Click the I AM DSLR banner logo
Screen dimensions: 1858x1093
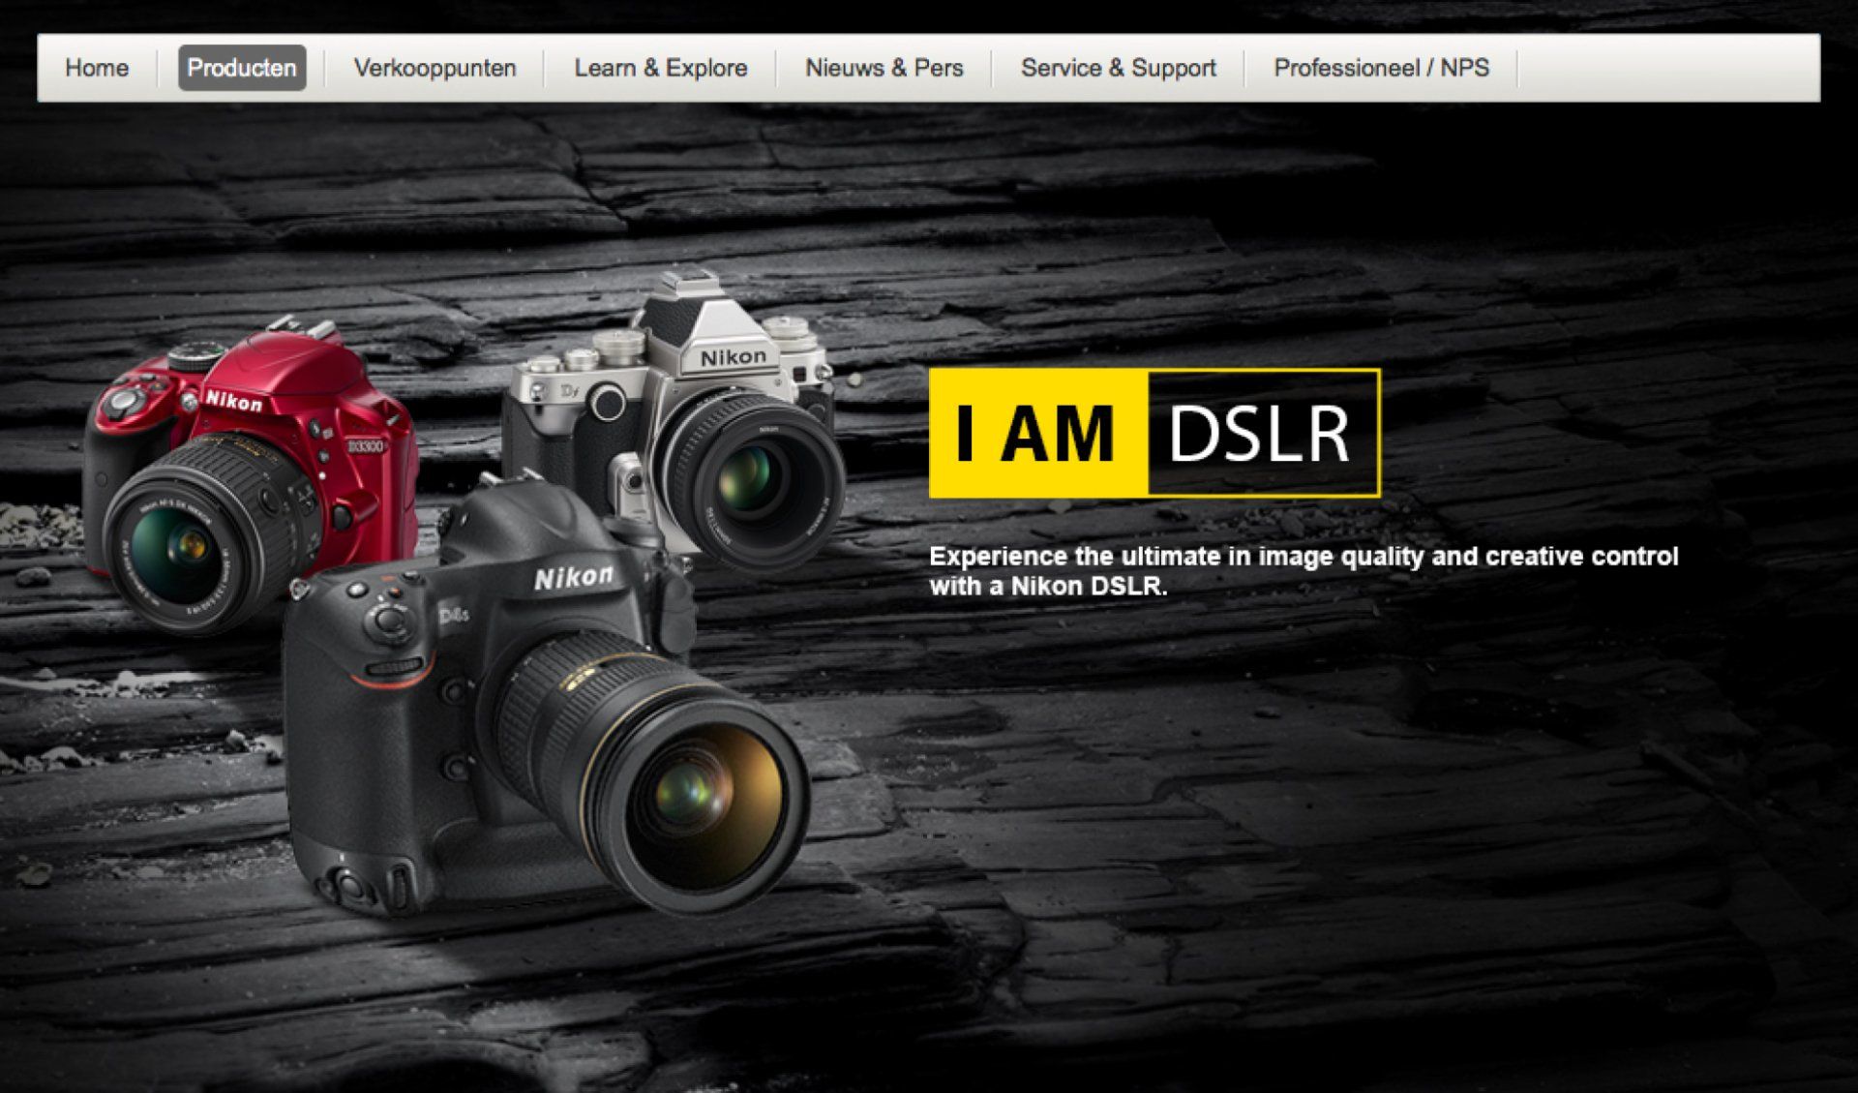point(1154,433)
